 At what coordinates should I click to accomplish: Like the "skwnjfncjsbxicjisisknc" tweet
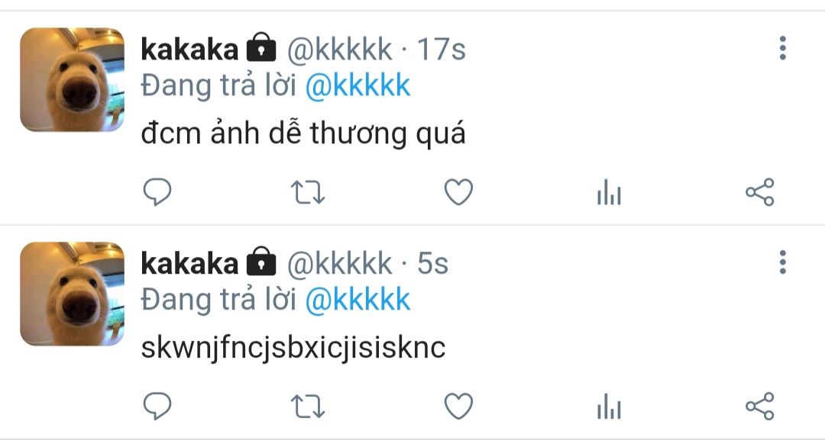pyautogui.click(x=459, y=406)
